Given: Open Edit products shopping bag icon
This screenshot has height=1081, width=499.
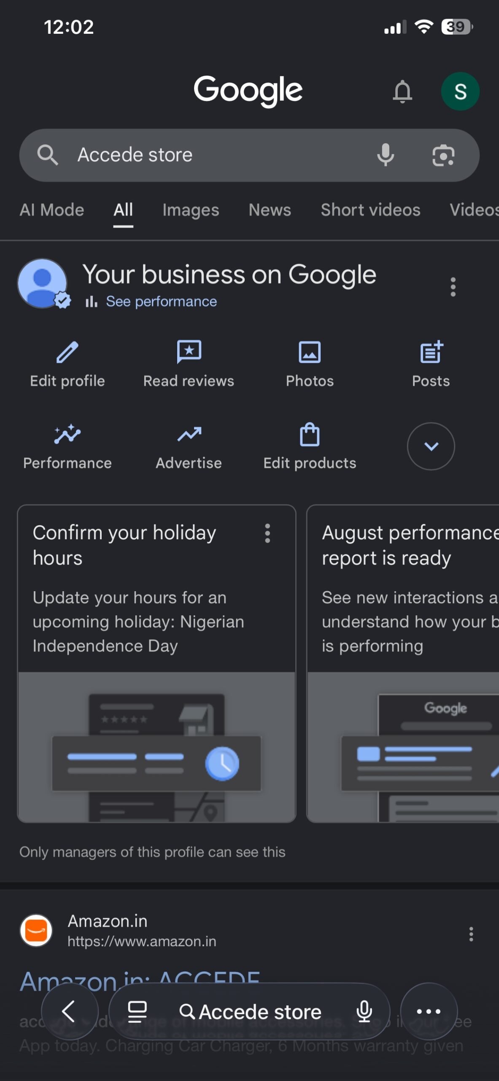Looking at the screenshot, I should pos(310,434).
